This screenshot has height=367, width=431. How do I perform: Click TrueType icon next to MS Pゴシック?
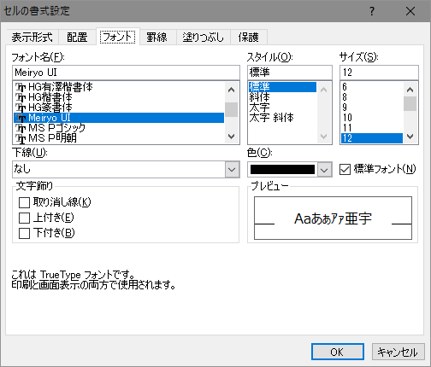21,128
